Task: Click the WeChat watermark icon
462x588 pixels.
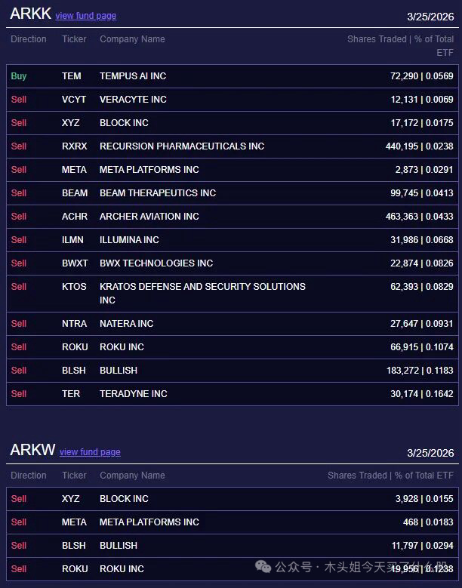Action: (263, 567)
